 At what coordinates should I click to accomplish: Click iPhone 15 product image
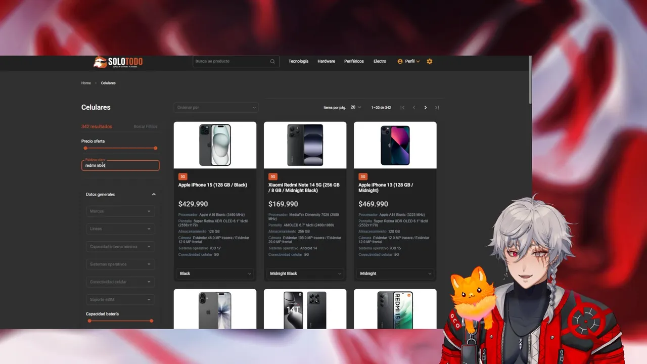[x=215, y=145]
